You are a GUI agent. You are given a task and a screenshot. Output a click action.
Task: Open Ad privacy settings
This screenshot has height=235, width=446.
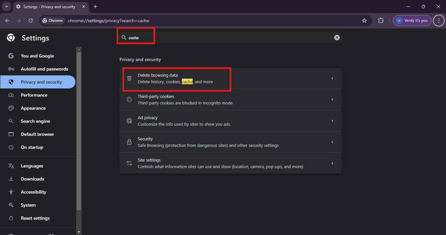pyautogui.click(x=230, y=121)
